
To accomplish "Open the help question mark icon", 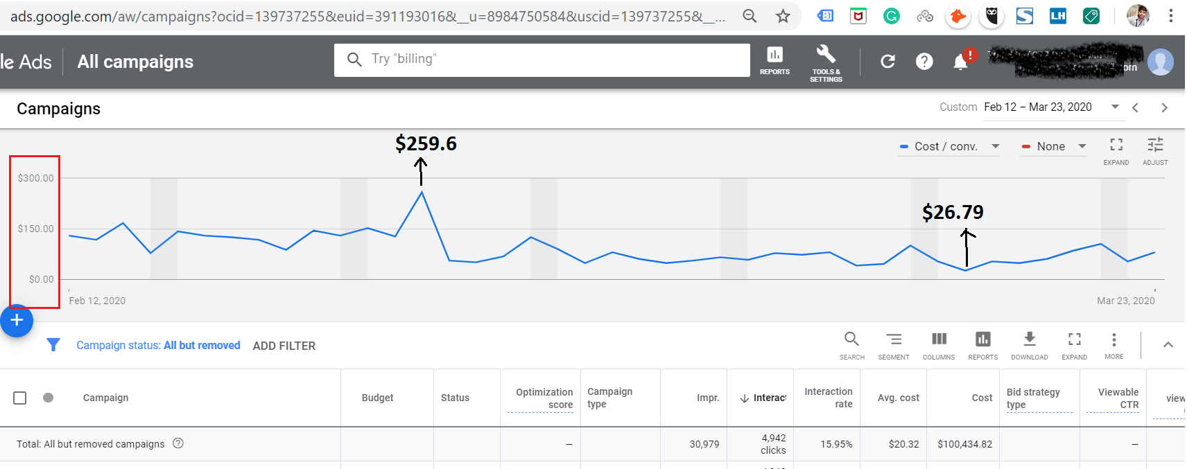I will 924,62.
